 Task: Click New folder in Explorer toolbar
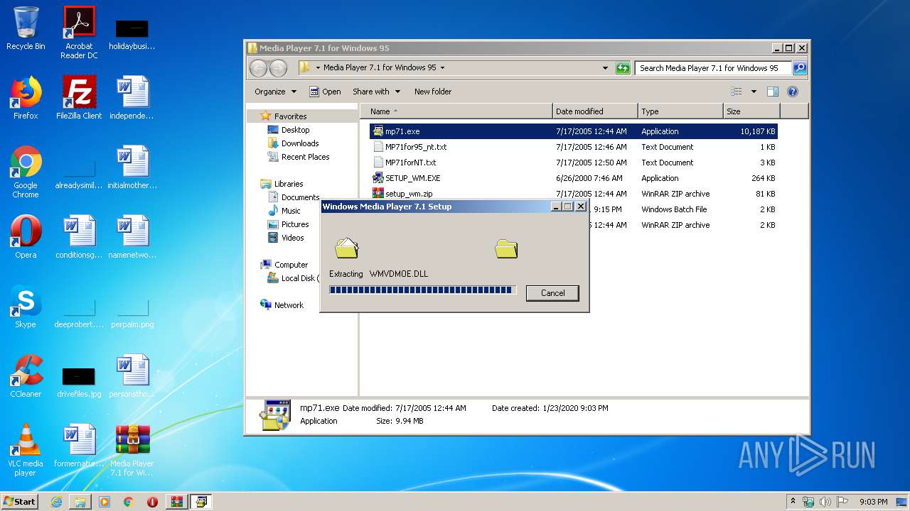point(433,92)
